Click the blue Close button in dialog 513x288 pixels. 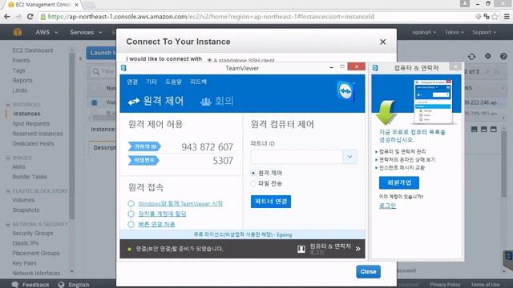click(x=369, y=272)
